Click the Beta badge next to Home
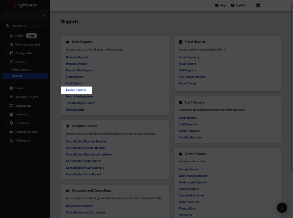 coord(31,36)
